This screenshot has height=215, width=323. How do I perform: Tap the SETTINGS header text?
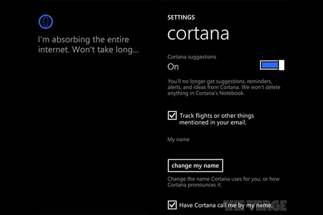click(181, 18)
